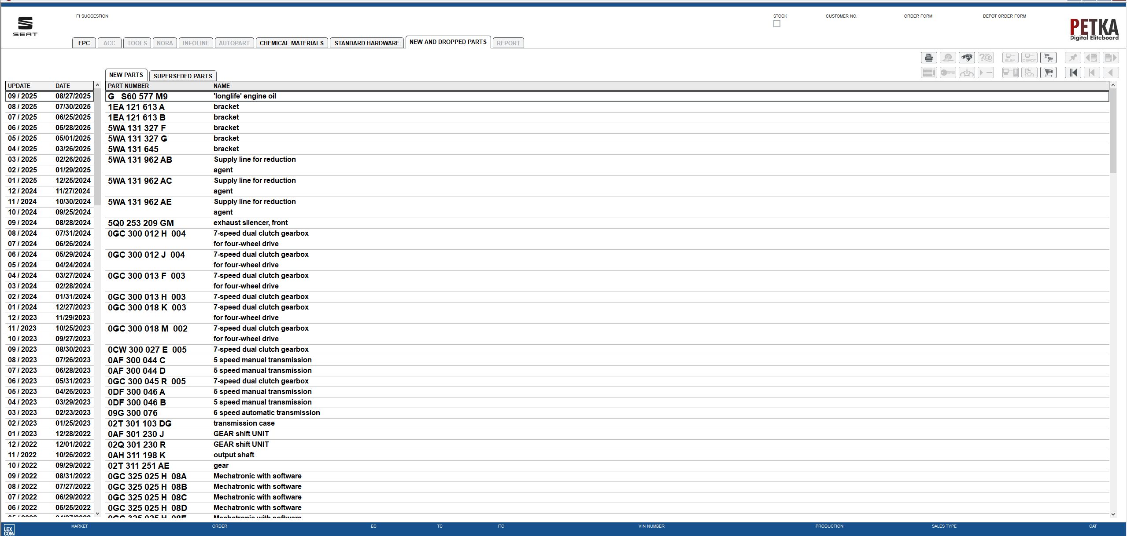
Task: Collapse the update list using the up scroll arrow
Action: 97,85
